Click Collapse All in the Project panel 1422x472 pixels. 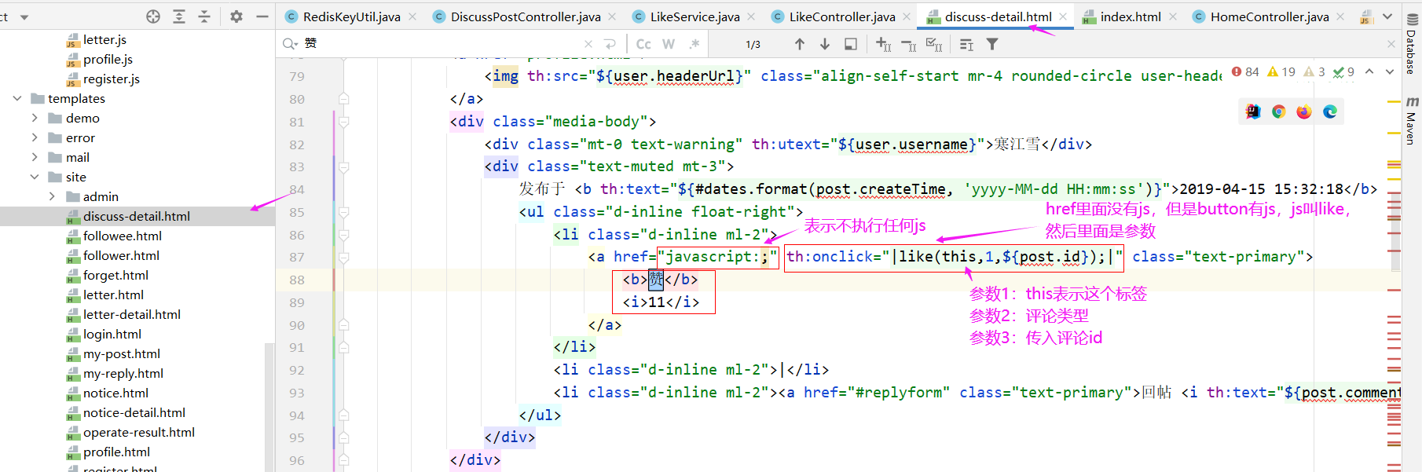point(204,16)
